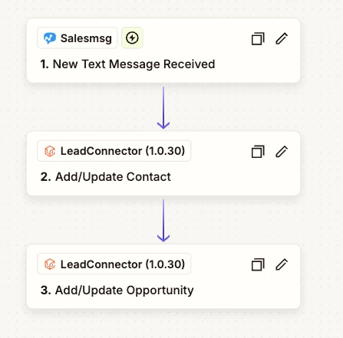343x338 pixels.
Task: Select LeadConnector (1.0.30) badge in step 3
Action: point(114,264)
